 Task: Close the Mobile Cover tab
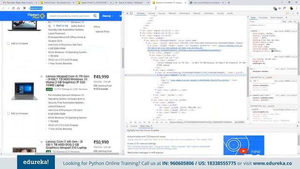click(x=74, y=3)
